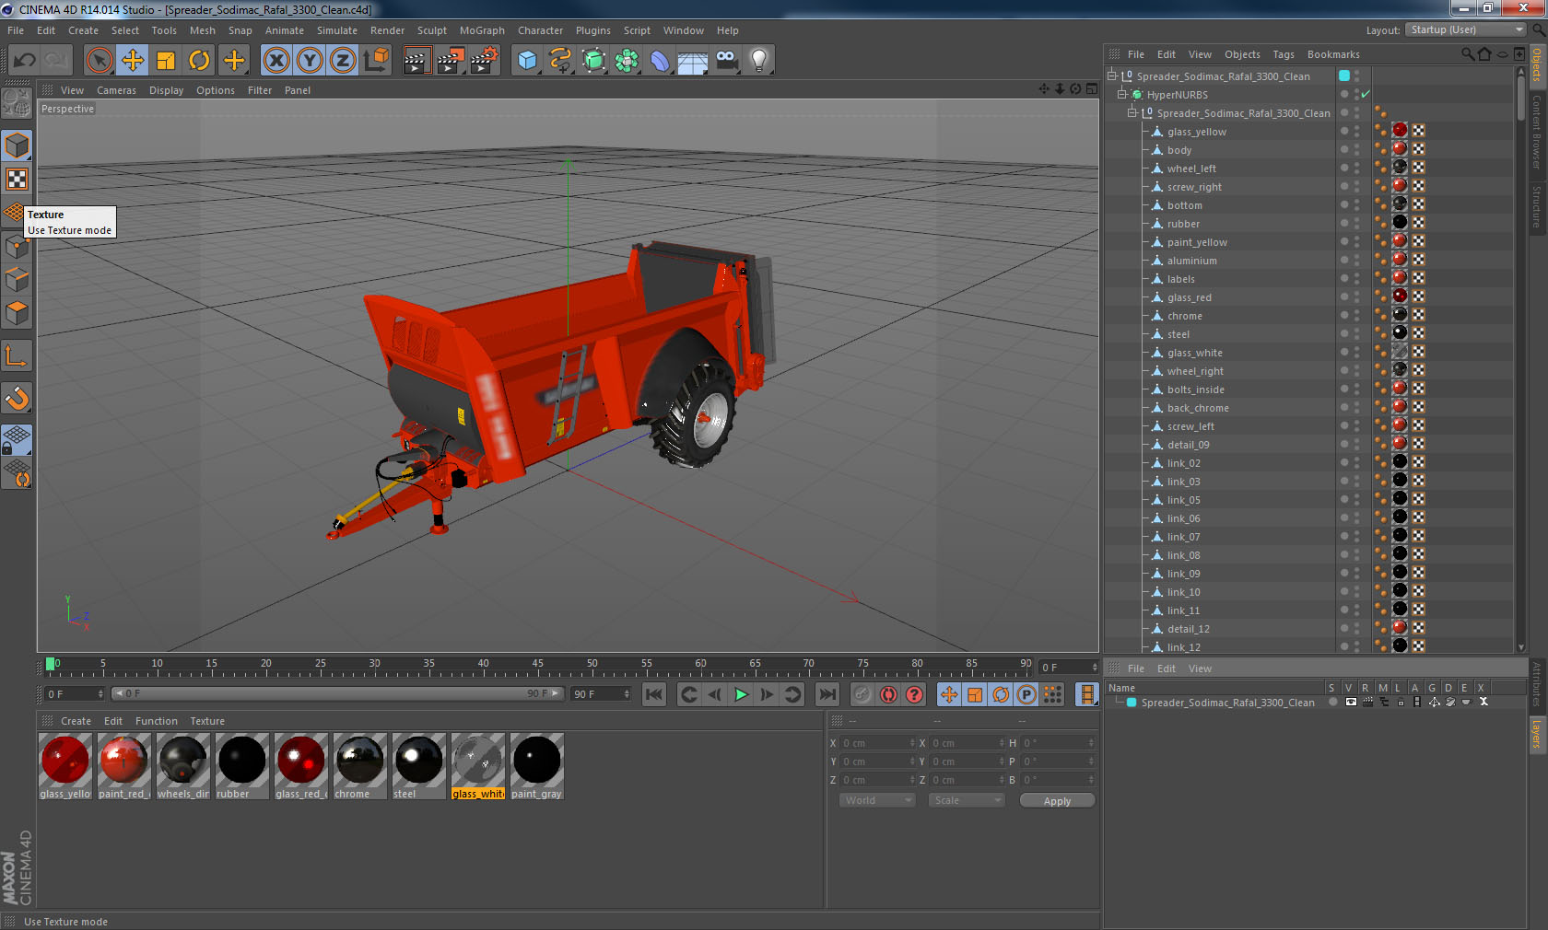Open the end frame 90 F stepper
The image size is (1548, 930).
627,694
